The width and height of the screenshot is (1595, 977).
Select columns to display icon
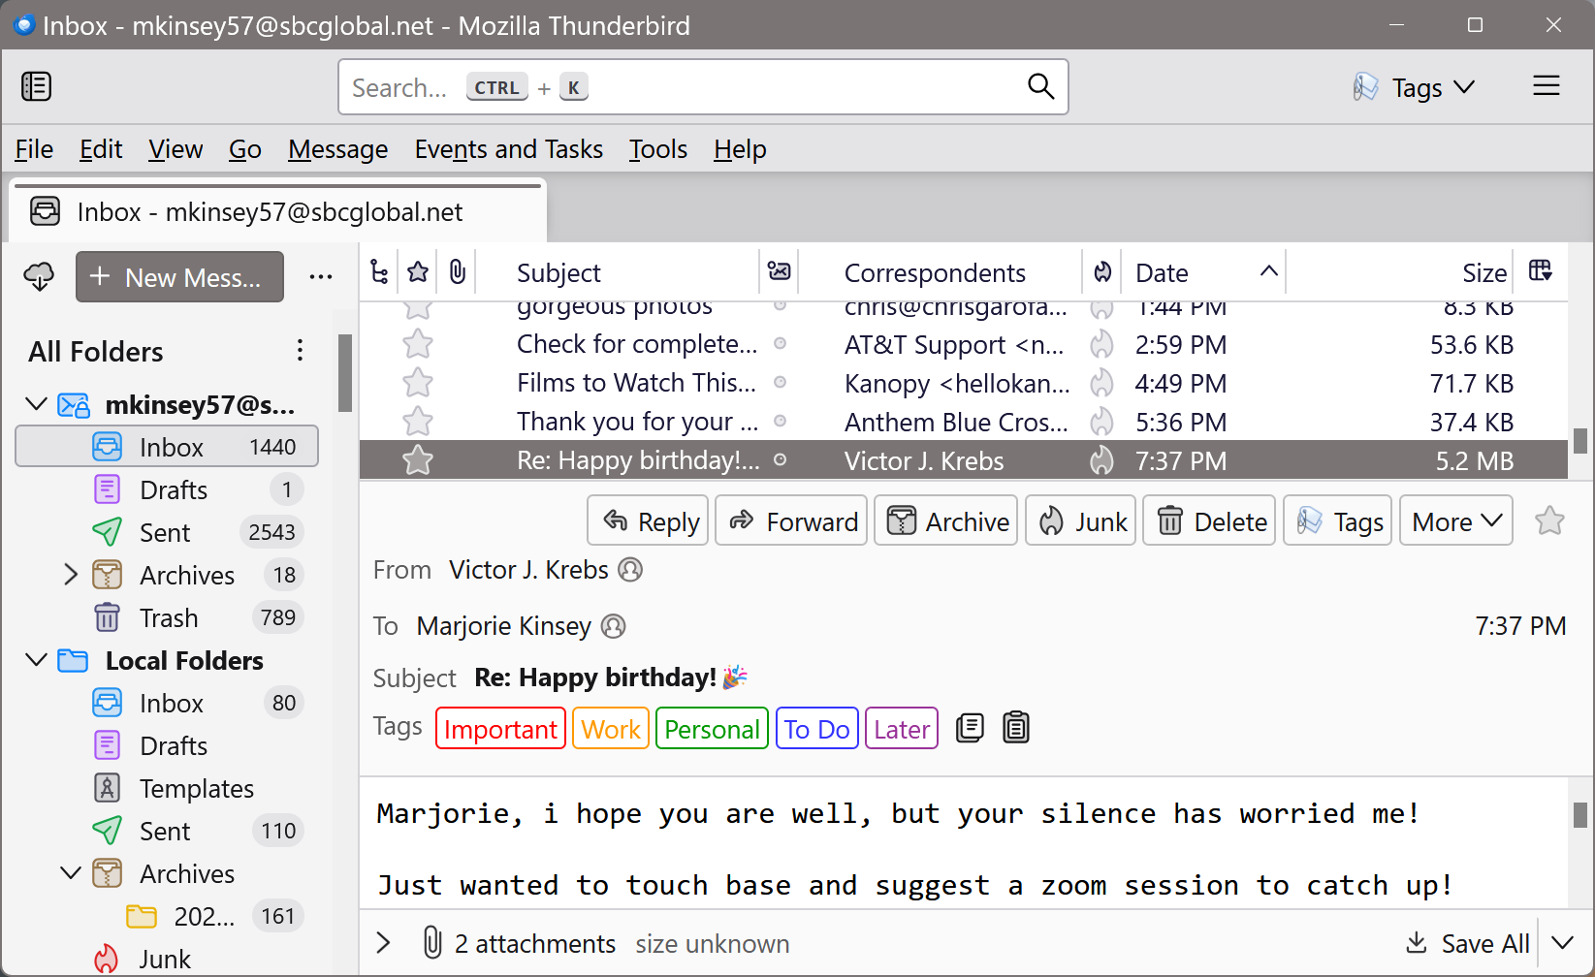point(1541,271)
